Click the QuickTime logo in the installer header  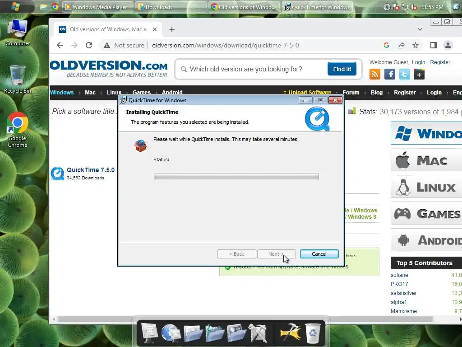click(x=317, y=119)
